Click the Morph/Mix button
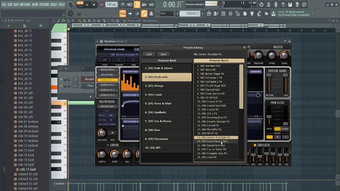This screenshot has width=340, height=191. tap(107, 75)
